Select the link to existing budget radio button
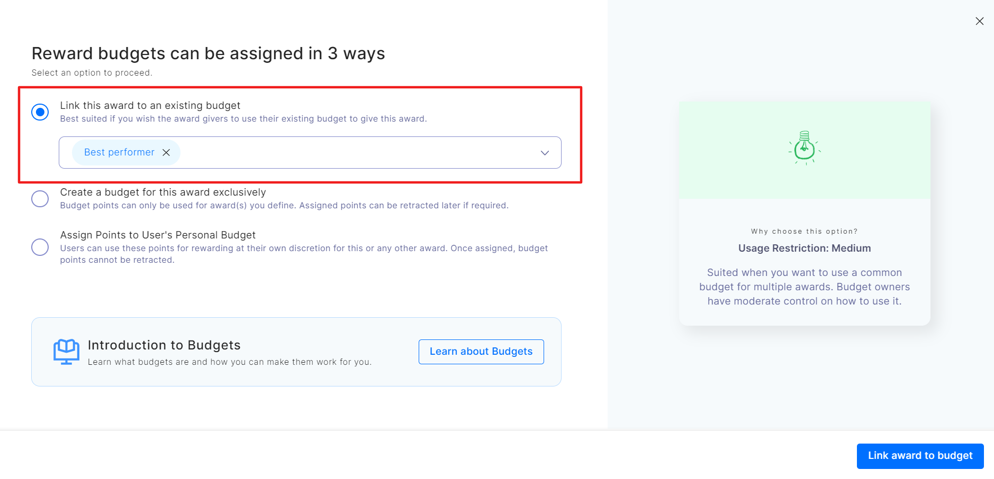Screen dimensions: 994x479 40,112
